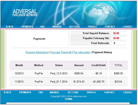Click the Payable February 5th $0.00 value
The image size is (138, 105).
[116, 38]
